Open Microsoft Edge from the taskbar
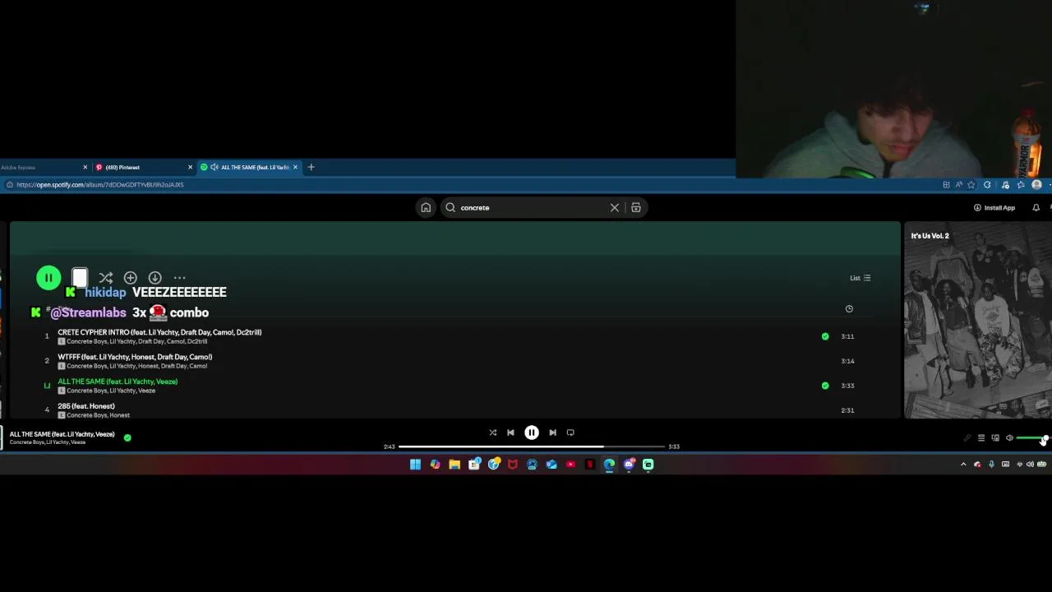This screenshot has height=592, width=1052. click(x=609, y=465)
